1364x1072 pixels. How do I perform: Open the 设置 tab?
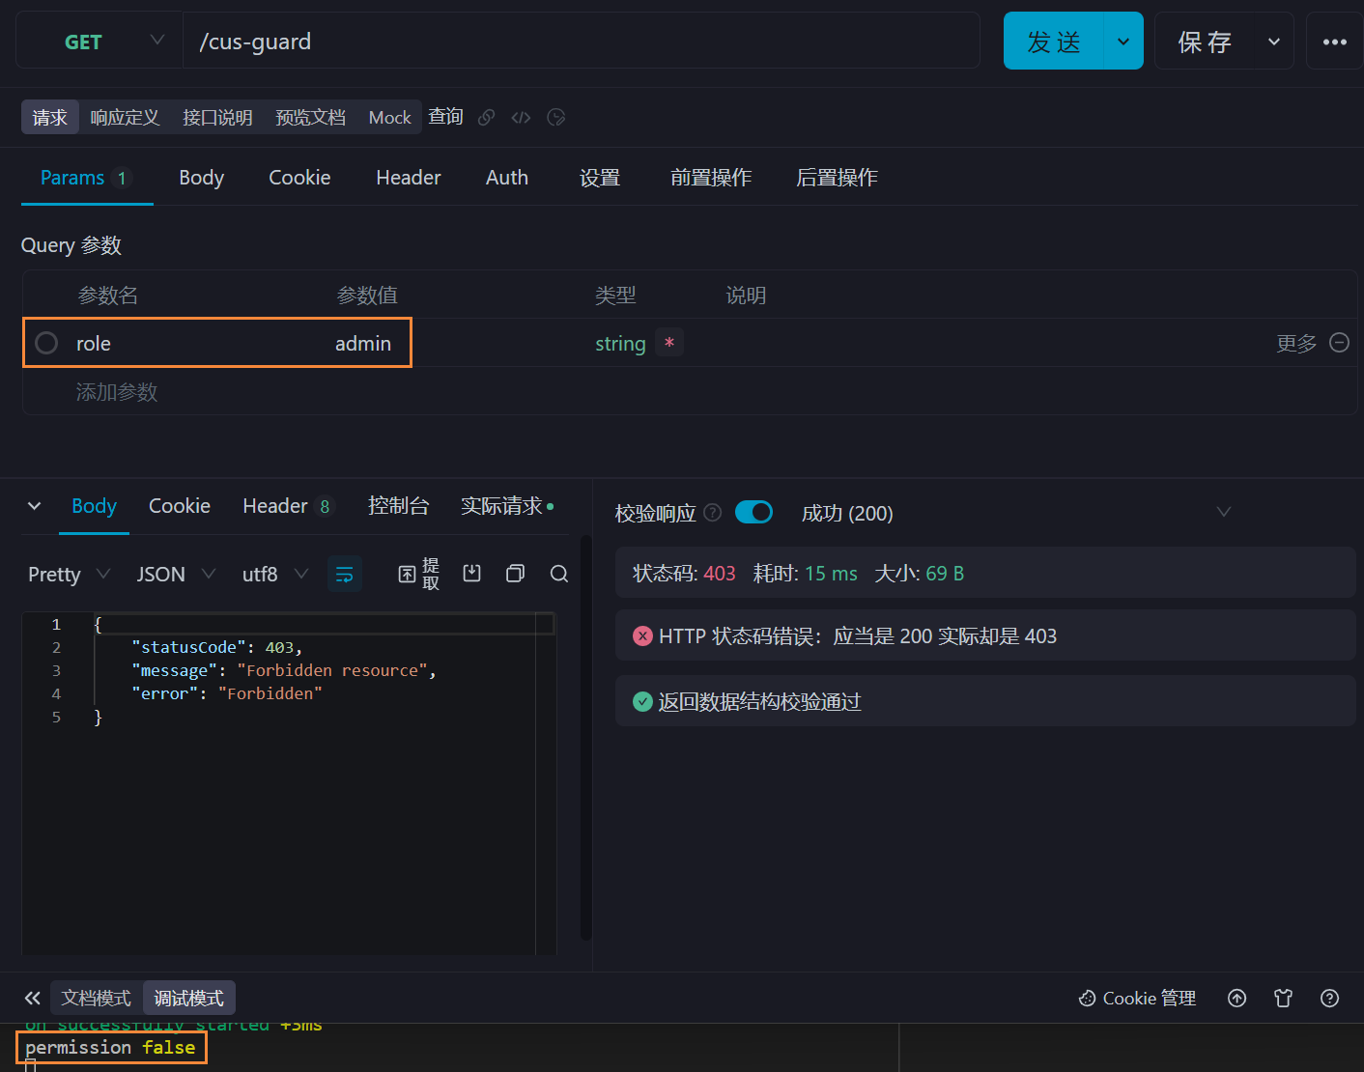click(x=599, y=178)
